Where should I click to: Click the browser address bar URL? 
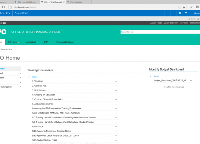click(x=25, y=7)
